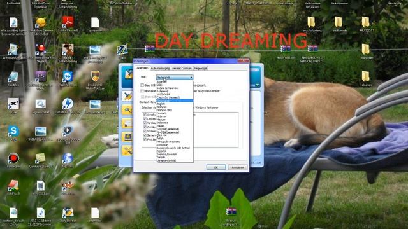Select Polish in the language list
Screen dimensions: 408x229
point(175,139)
